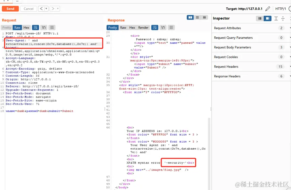
Task: Click the XPATH syntax error text
Action: (143, 163)
